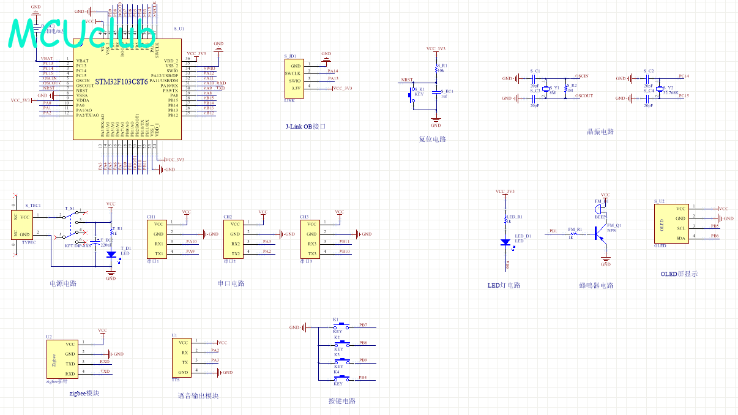Select the CH2 serial port connector

click(x=233, y=239)
